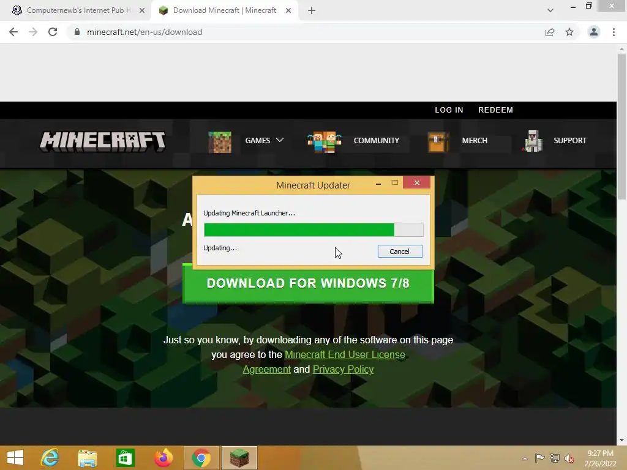Viewport: 627px width, 470px height.
Task: Close the Download Minecraft tab
Action: 288,10
